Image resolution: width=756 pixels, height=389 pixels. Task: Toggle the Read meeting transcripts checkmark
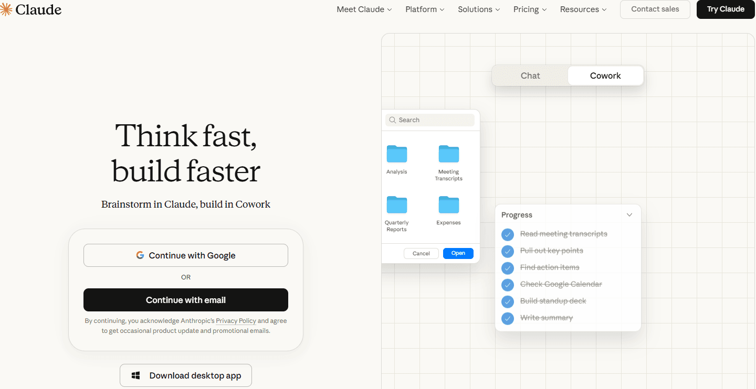coord(507,234)
